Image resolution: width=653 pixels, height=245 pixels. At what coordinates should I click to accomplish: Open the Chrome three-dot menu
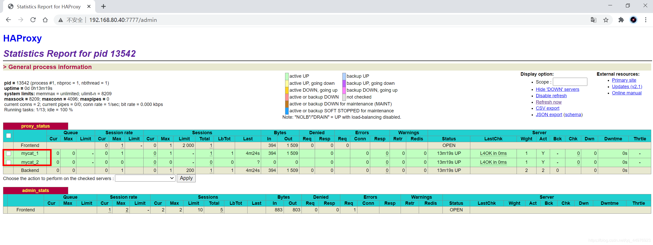tap(646, 20)
